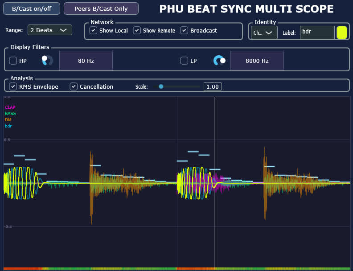Image resolution: width=353 pixels, height=271 pixels.
Task: Disable the Broadcast checkbox
Action: [184, 30]
